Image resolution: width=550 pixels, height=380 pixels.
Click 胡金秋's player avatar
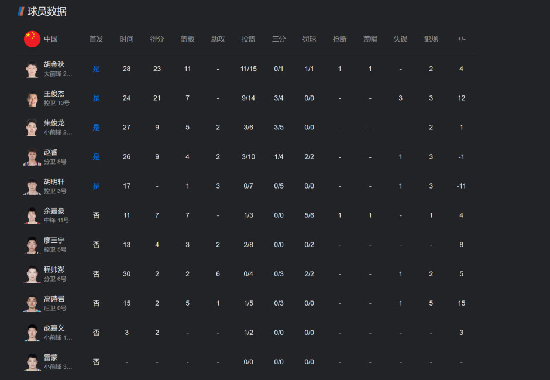click(32, 69)
